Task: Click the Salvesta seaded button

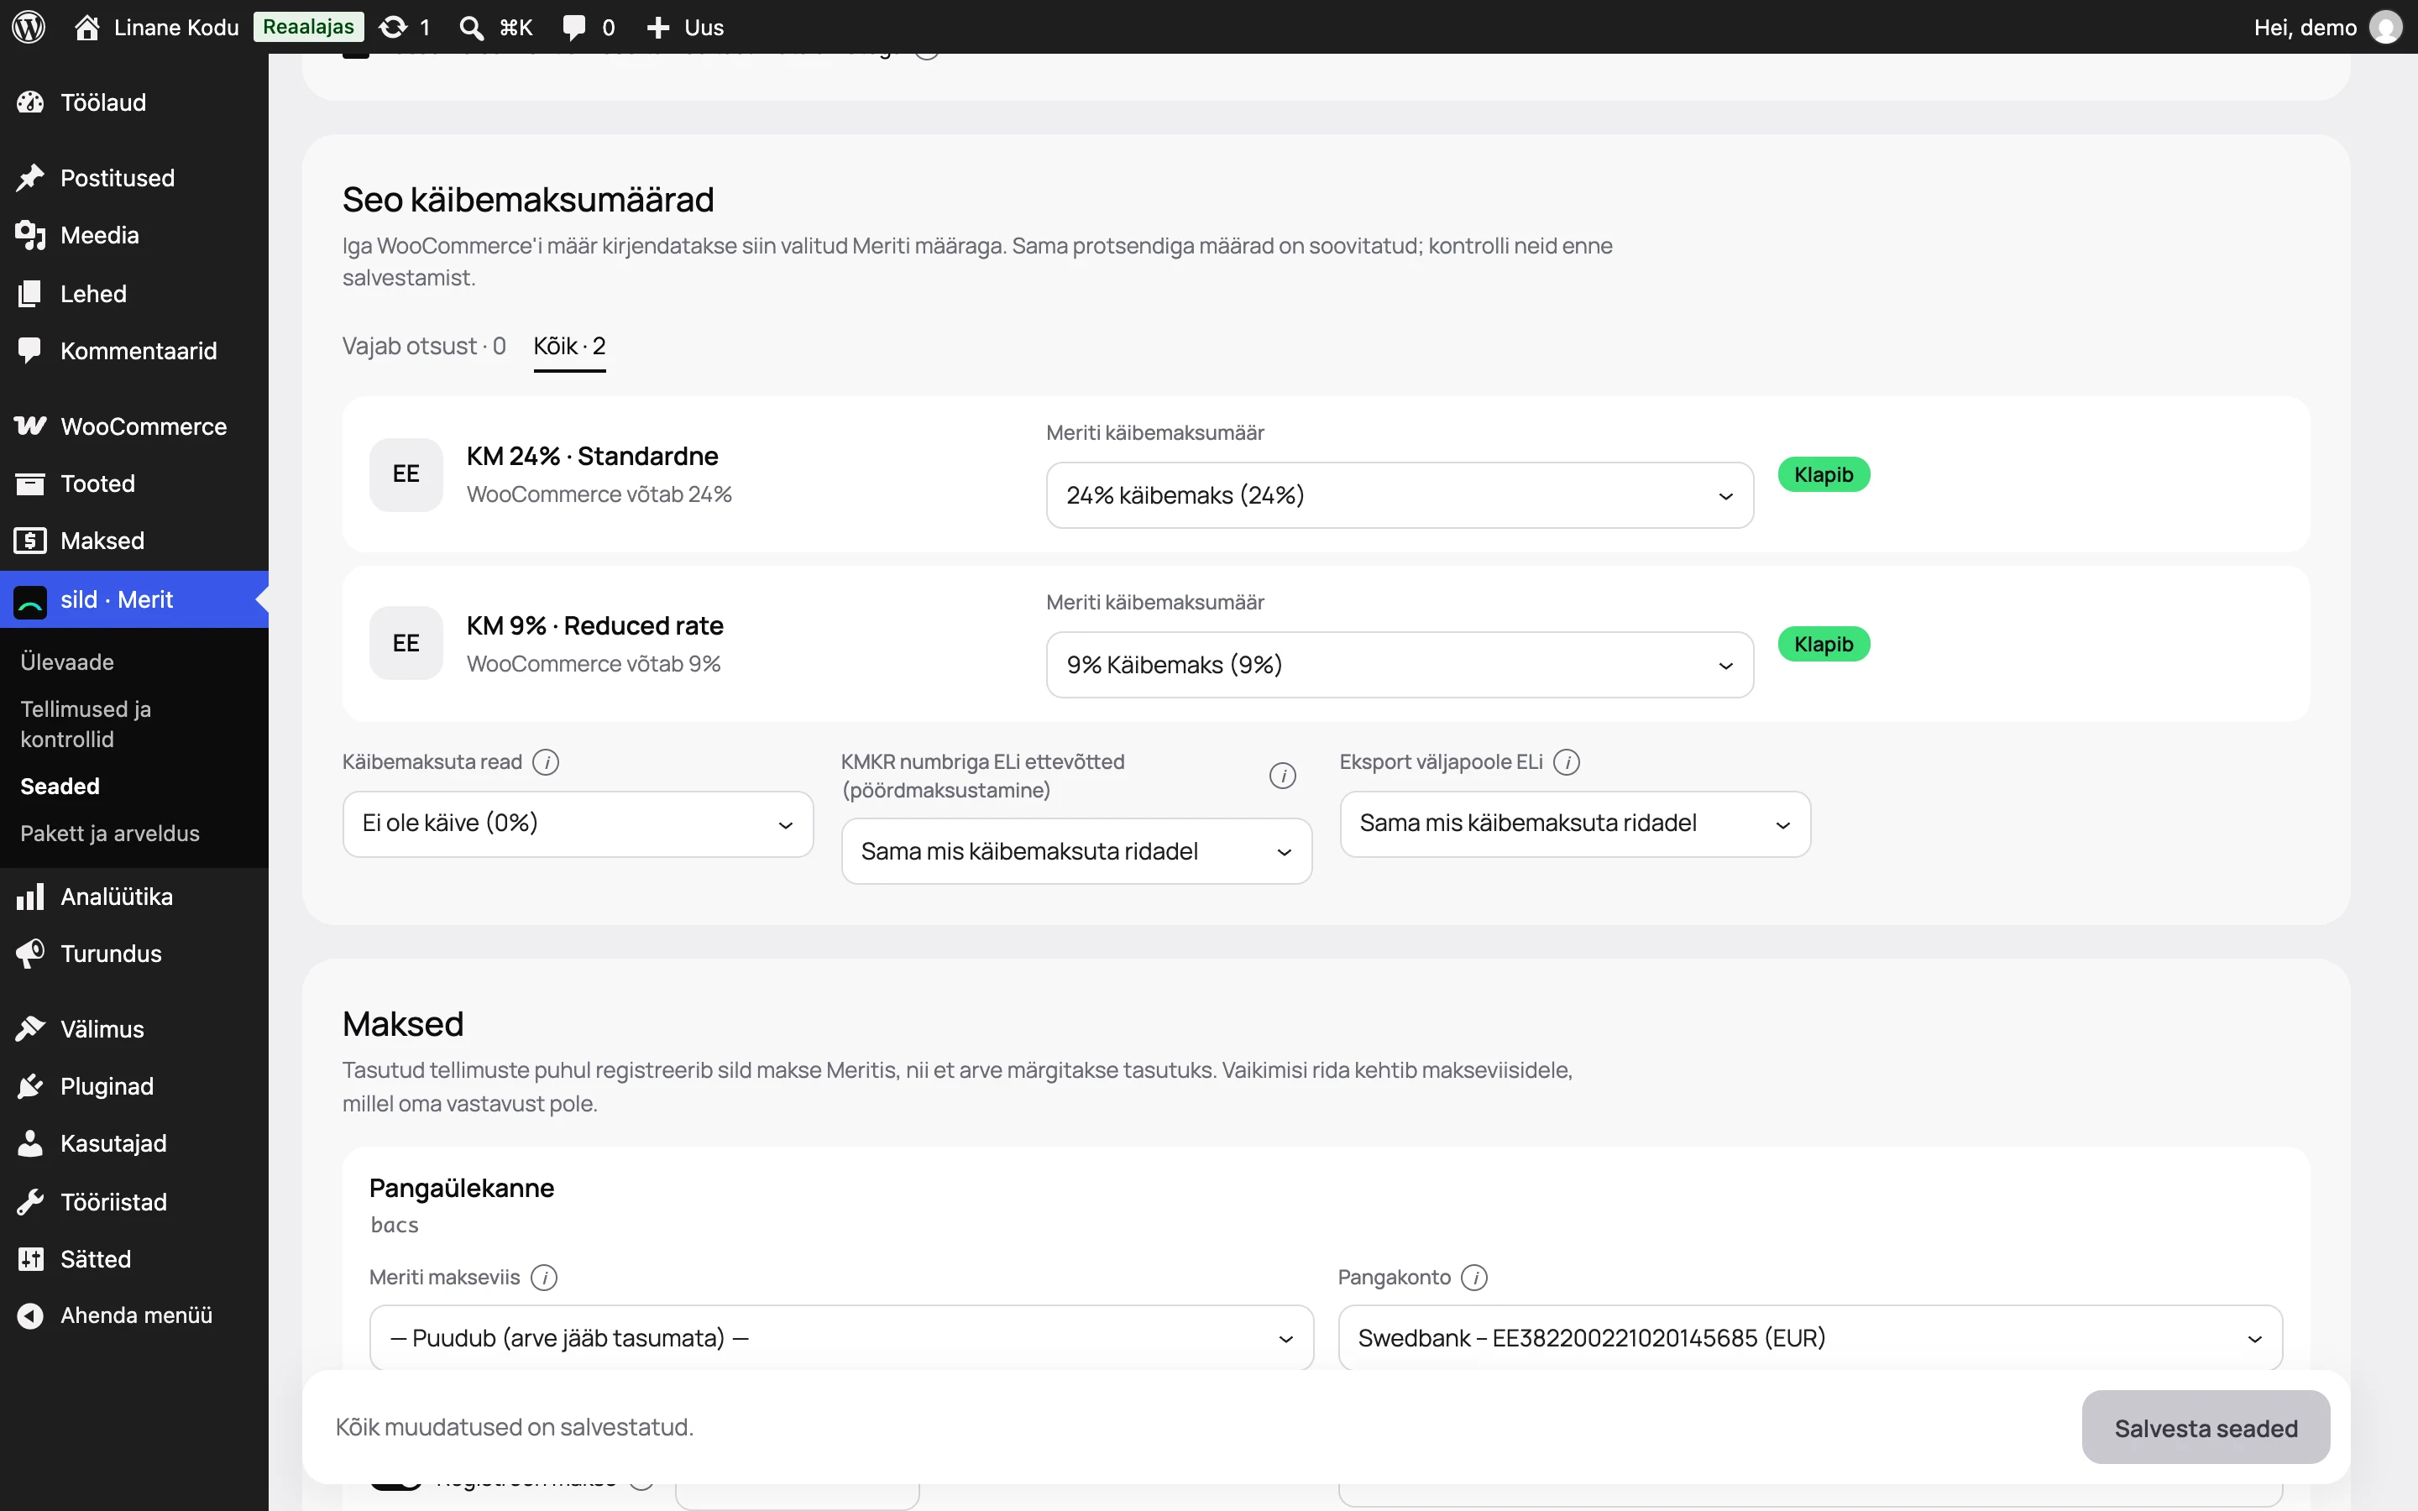Action: coord(2206,1428)
